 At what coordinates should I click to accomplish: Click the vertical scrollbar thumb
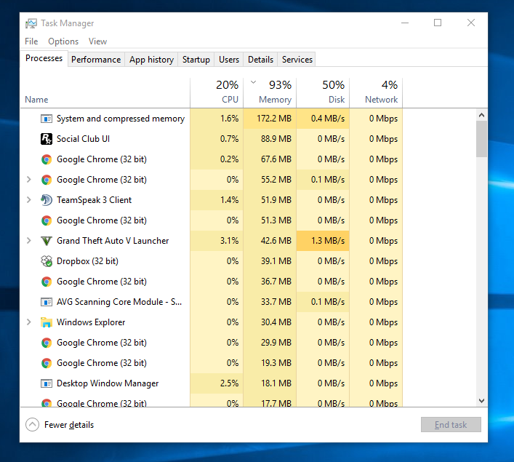[x=481, y=139]
